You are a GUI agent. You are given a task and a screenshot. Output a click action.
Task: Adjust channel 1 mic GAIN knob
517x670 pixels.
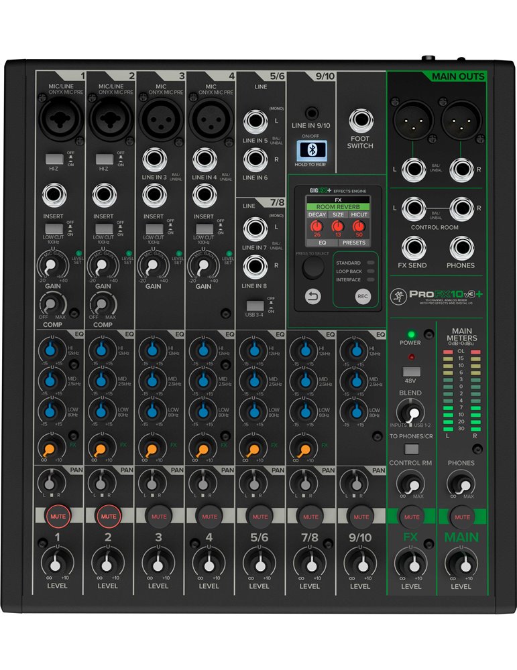[x=50, y=266]
